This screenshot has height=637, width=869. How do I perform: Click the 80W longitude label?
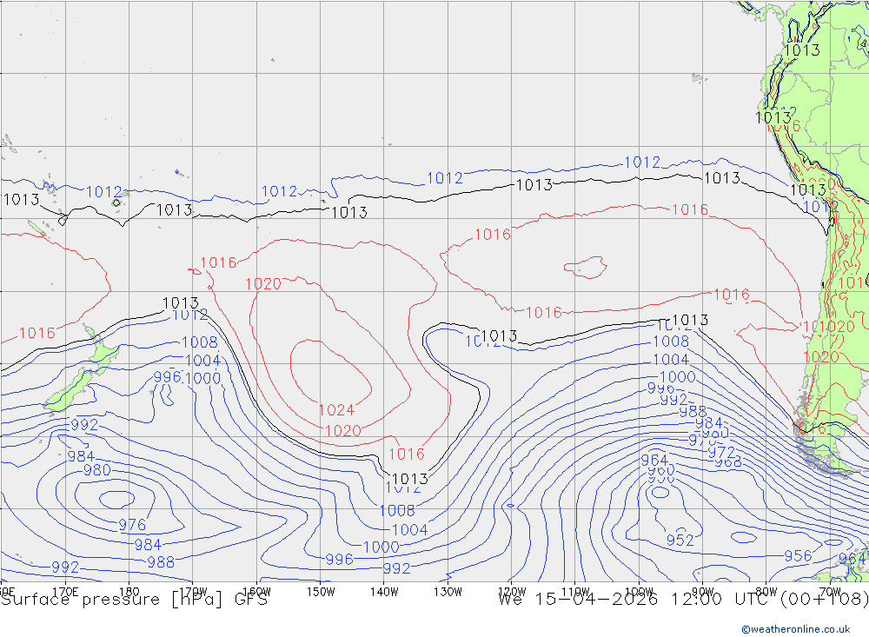tap(766, 592)
